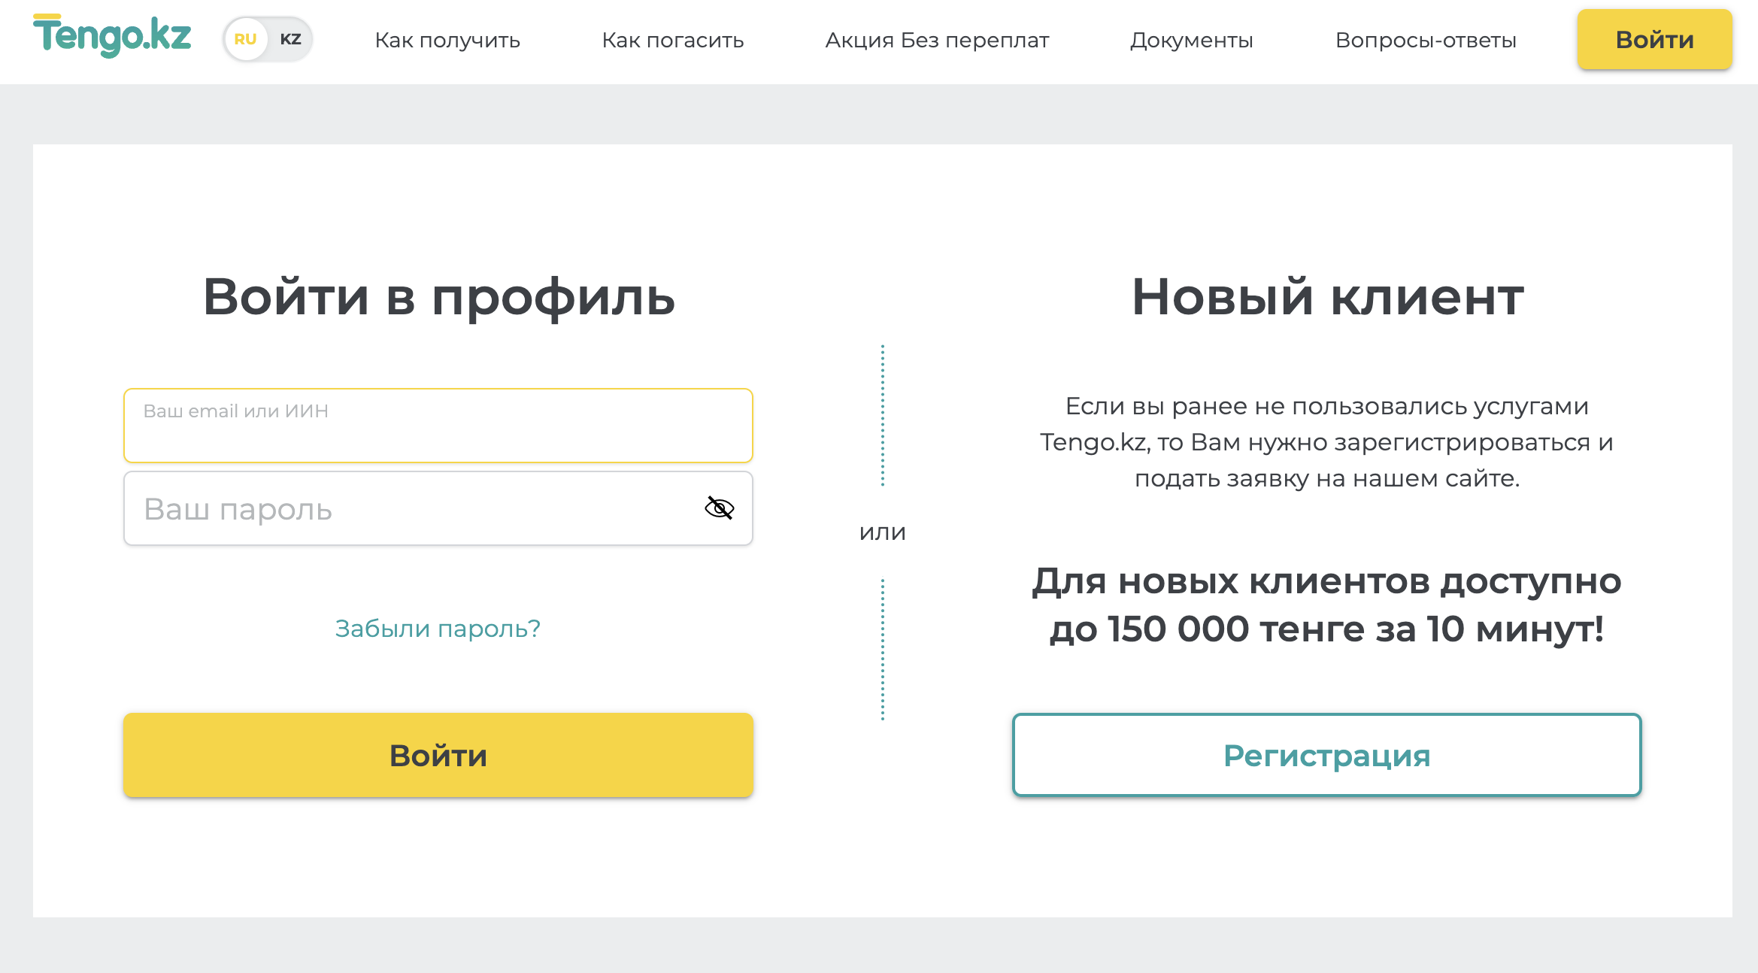Open the 'Как получить' menu item
The width and height of the screenshot is (1758, 973).
pos(447,40)
